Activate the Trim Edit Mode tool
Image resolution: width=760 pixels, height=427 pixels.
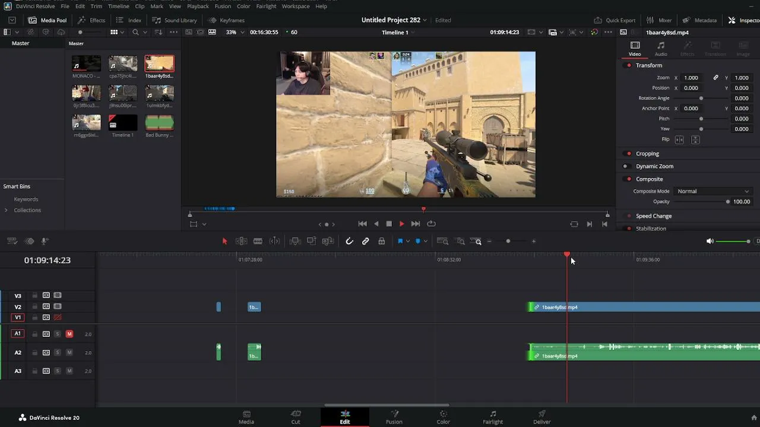coord(241,241)
